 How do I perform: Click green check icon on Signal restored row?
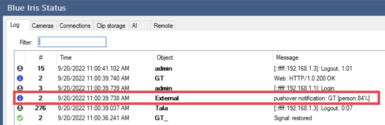coord(20,118)
